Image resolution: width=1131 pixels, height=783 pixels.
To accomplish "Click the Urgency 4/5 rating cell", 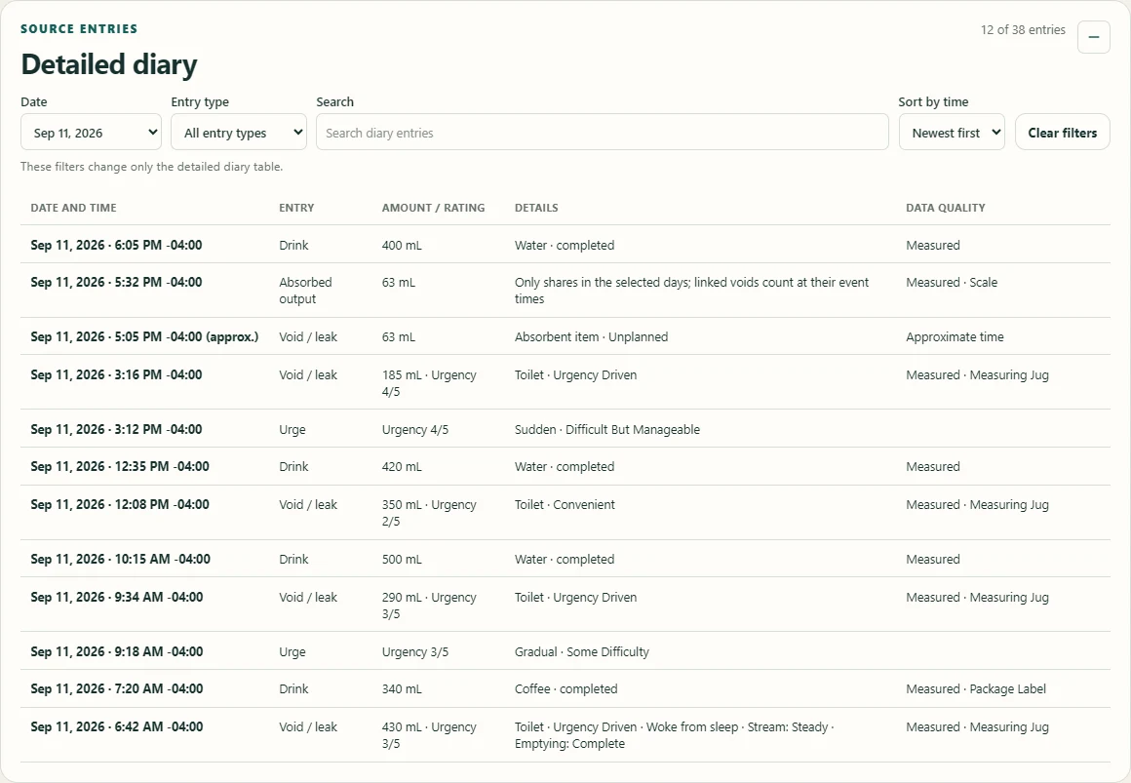I will tap(414, 429).
